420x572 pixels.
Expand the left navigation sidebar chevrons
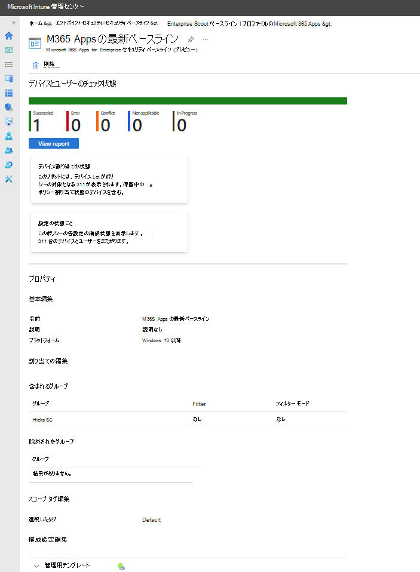[14, 23]
